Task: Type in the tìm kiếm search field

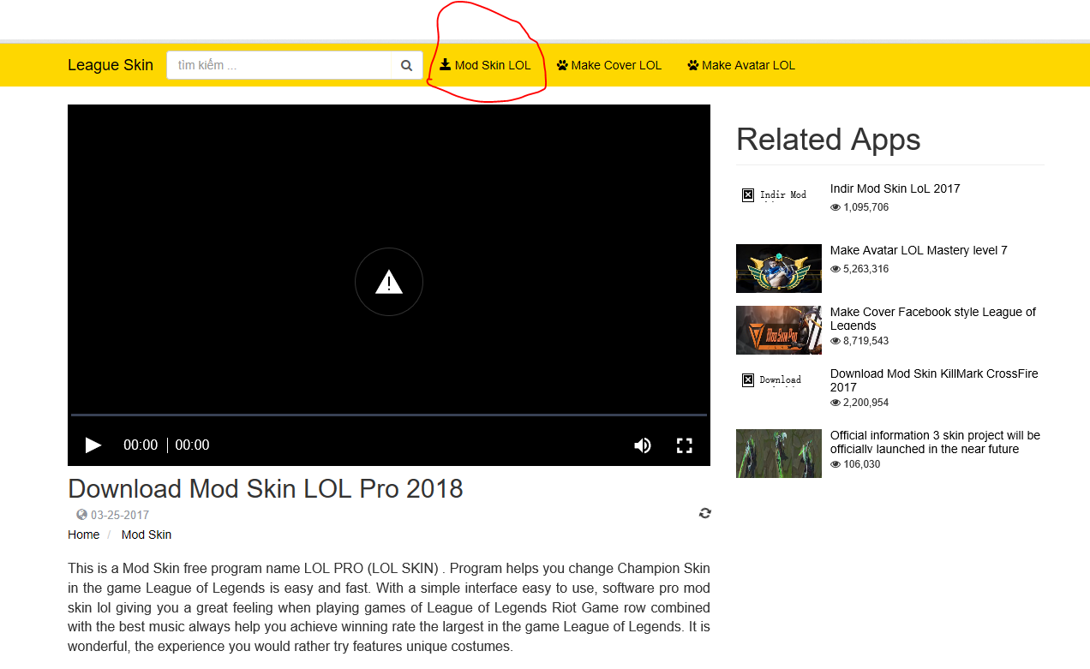Action: (x=279, y=65)
